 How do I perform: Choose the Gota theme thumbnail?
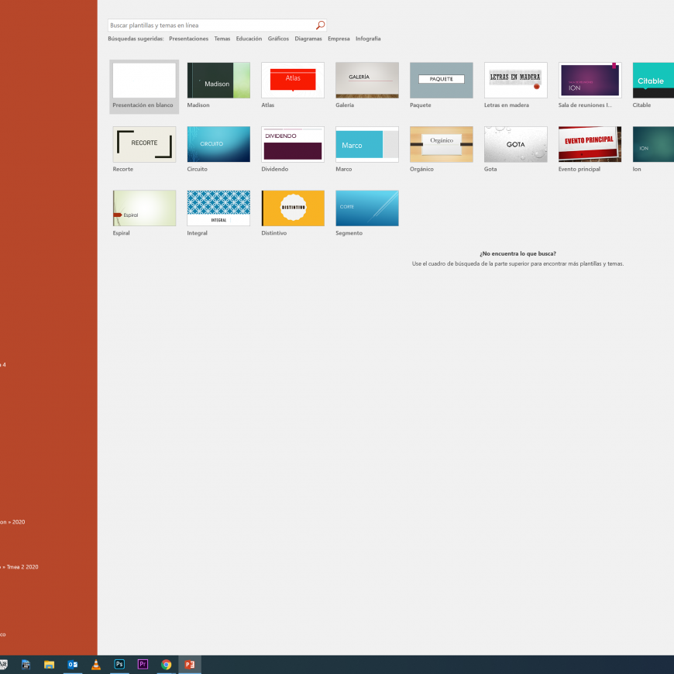pyautogui.click(x=515, y=144)
